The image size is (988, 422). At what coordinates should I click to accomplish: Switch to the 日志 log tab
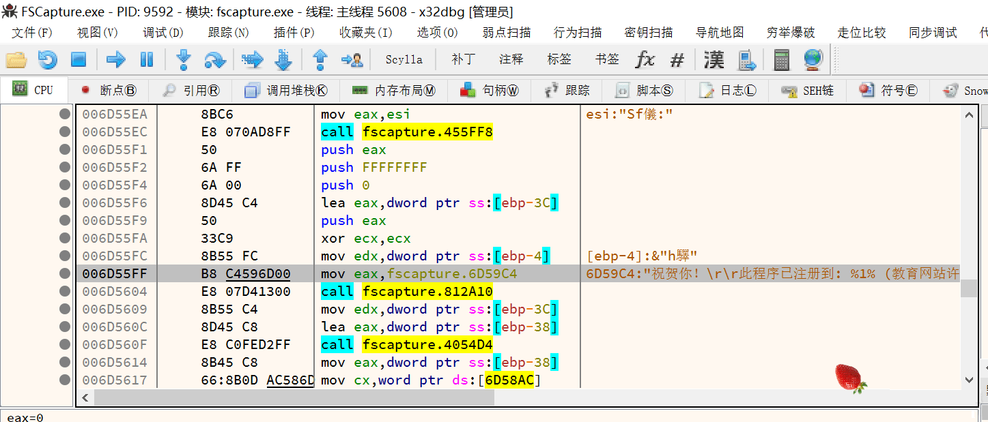[729, 90]
